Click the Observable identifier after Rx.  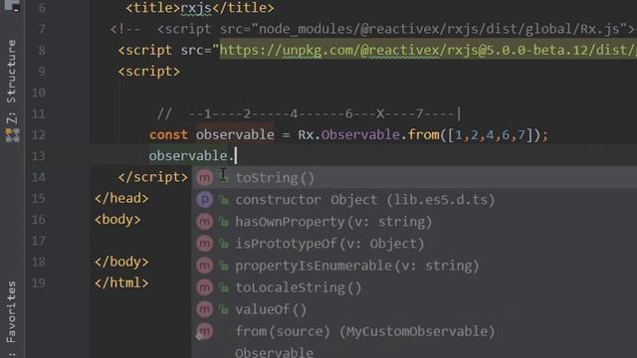[360, 135]
